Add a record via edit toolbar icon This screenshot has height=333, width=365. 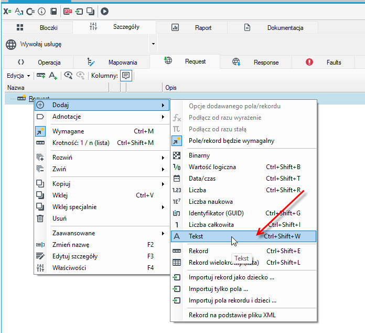click(41, 76)
